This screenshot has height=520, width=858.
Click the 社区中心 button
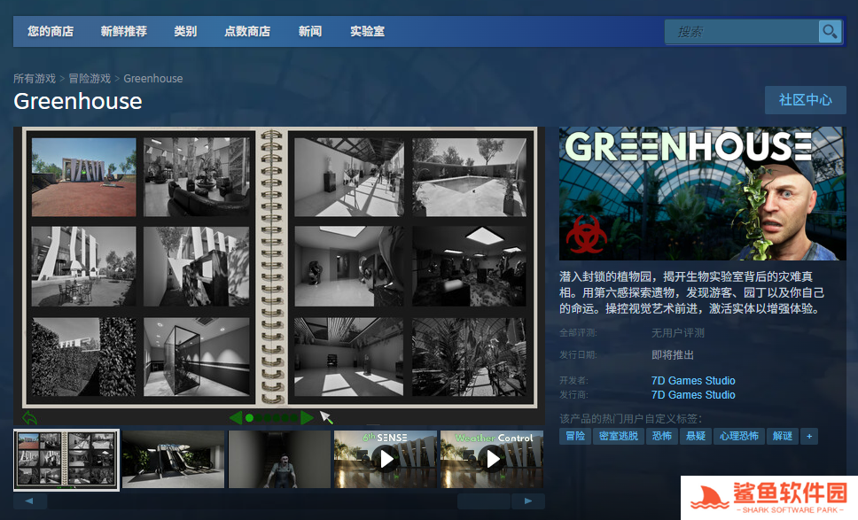pos(805,100)
